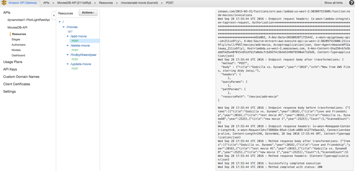Image resolution: width=355 pixels, height=171 pixels.
Task: Collapse the /movies resource arrow
Action: coord(64,27)
